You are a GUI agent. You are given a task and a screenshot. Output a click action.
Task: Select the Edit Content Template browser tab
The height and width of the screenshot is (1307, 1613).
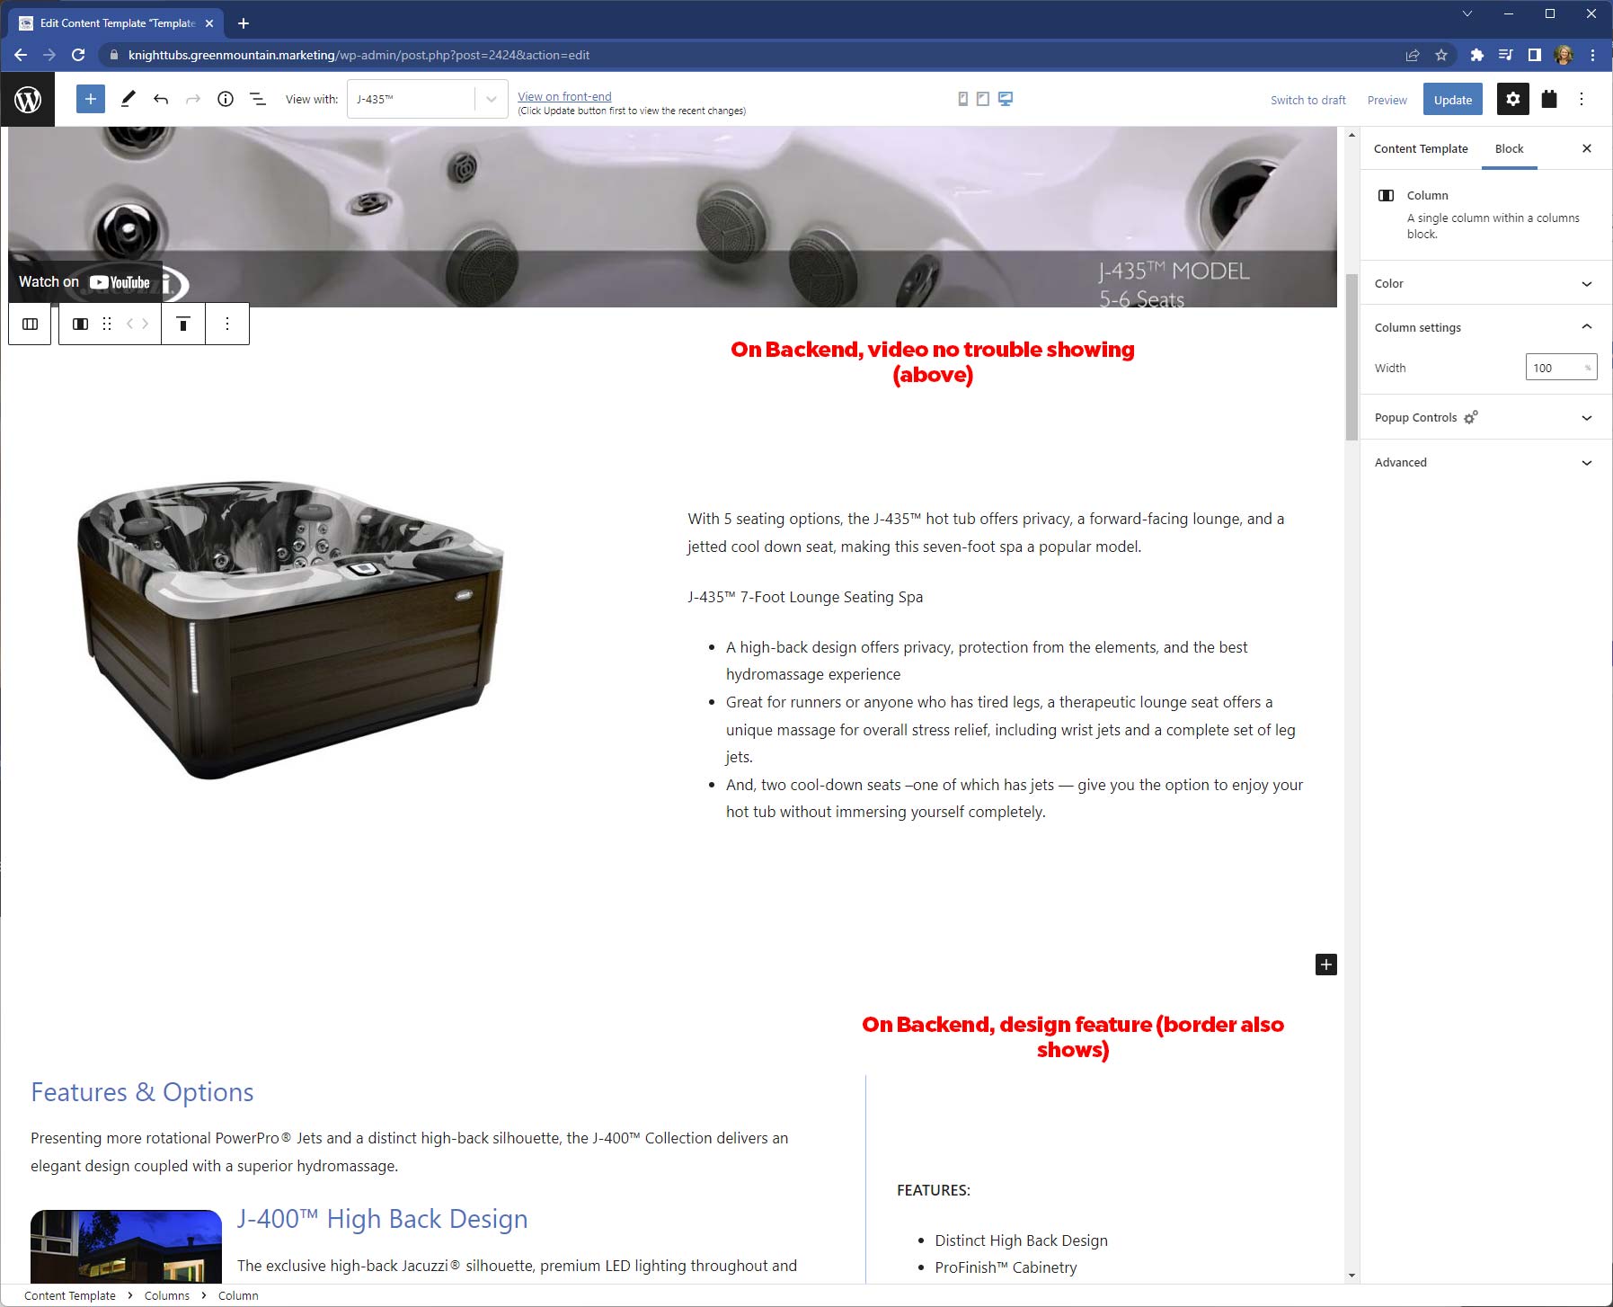[x=115, y=23]
